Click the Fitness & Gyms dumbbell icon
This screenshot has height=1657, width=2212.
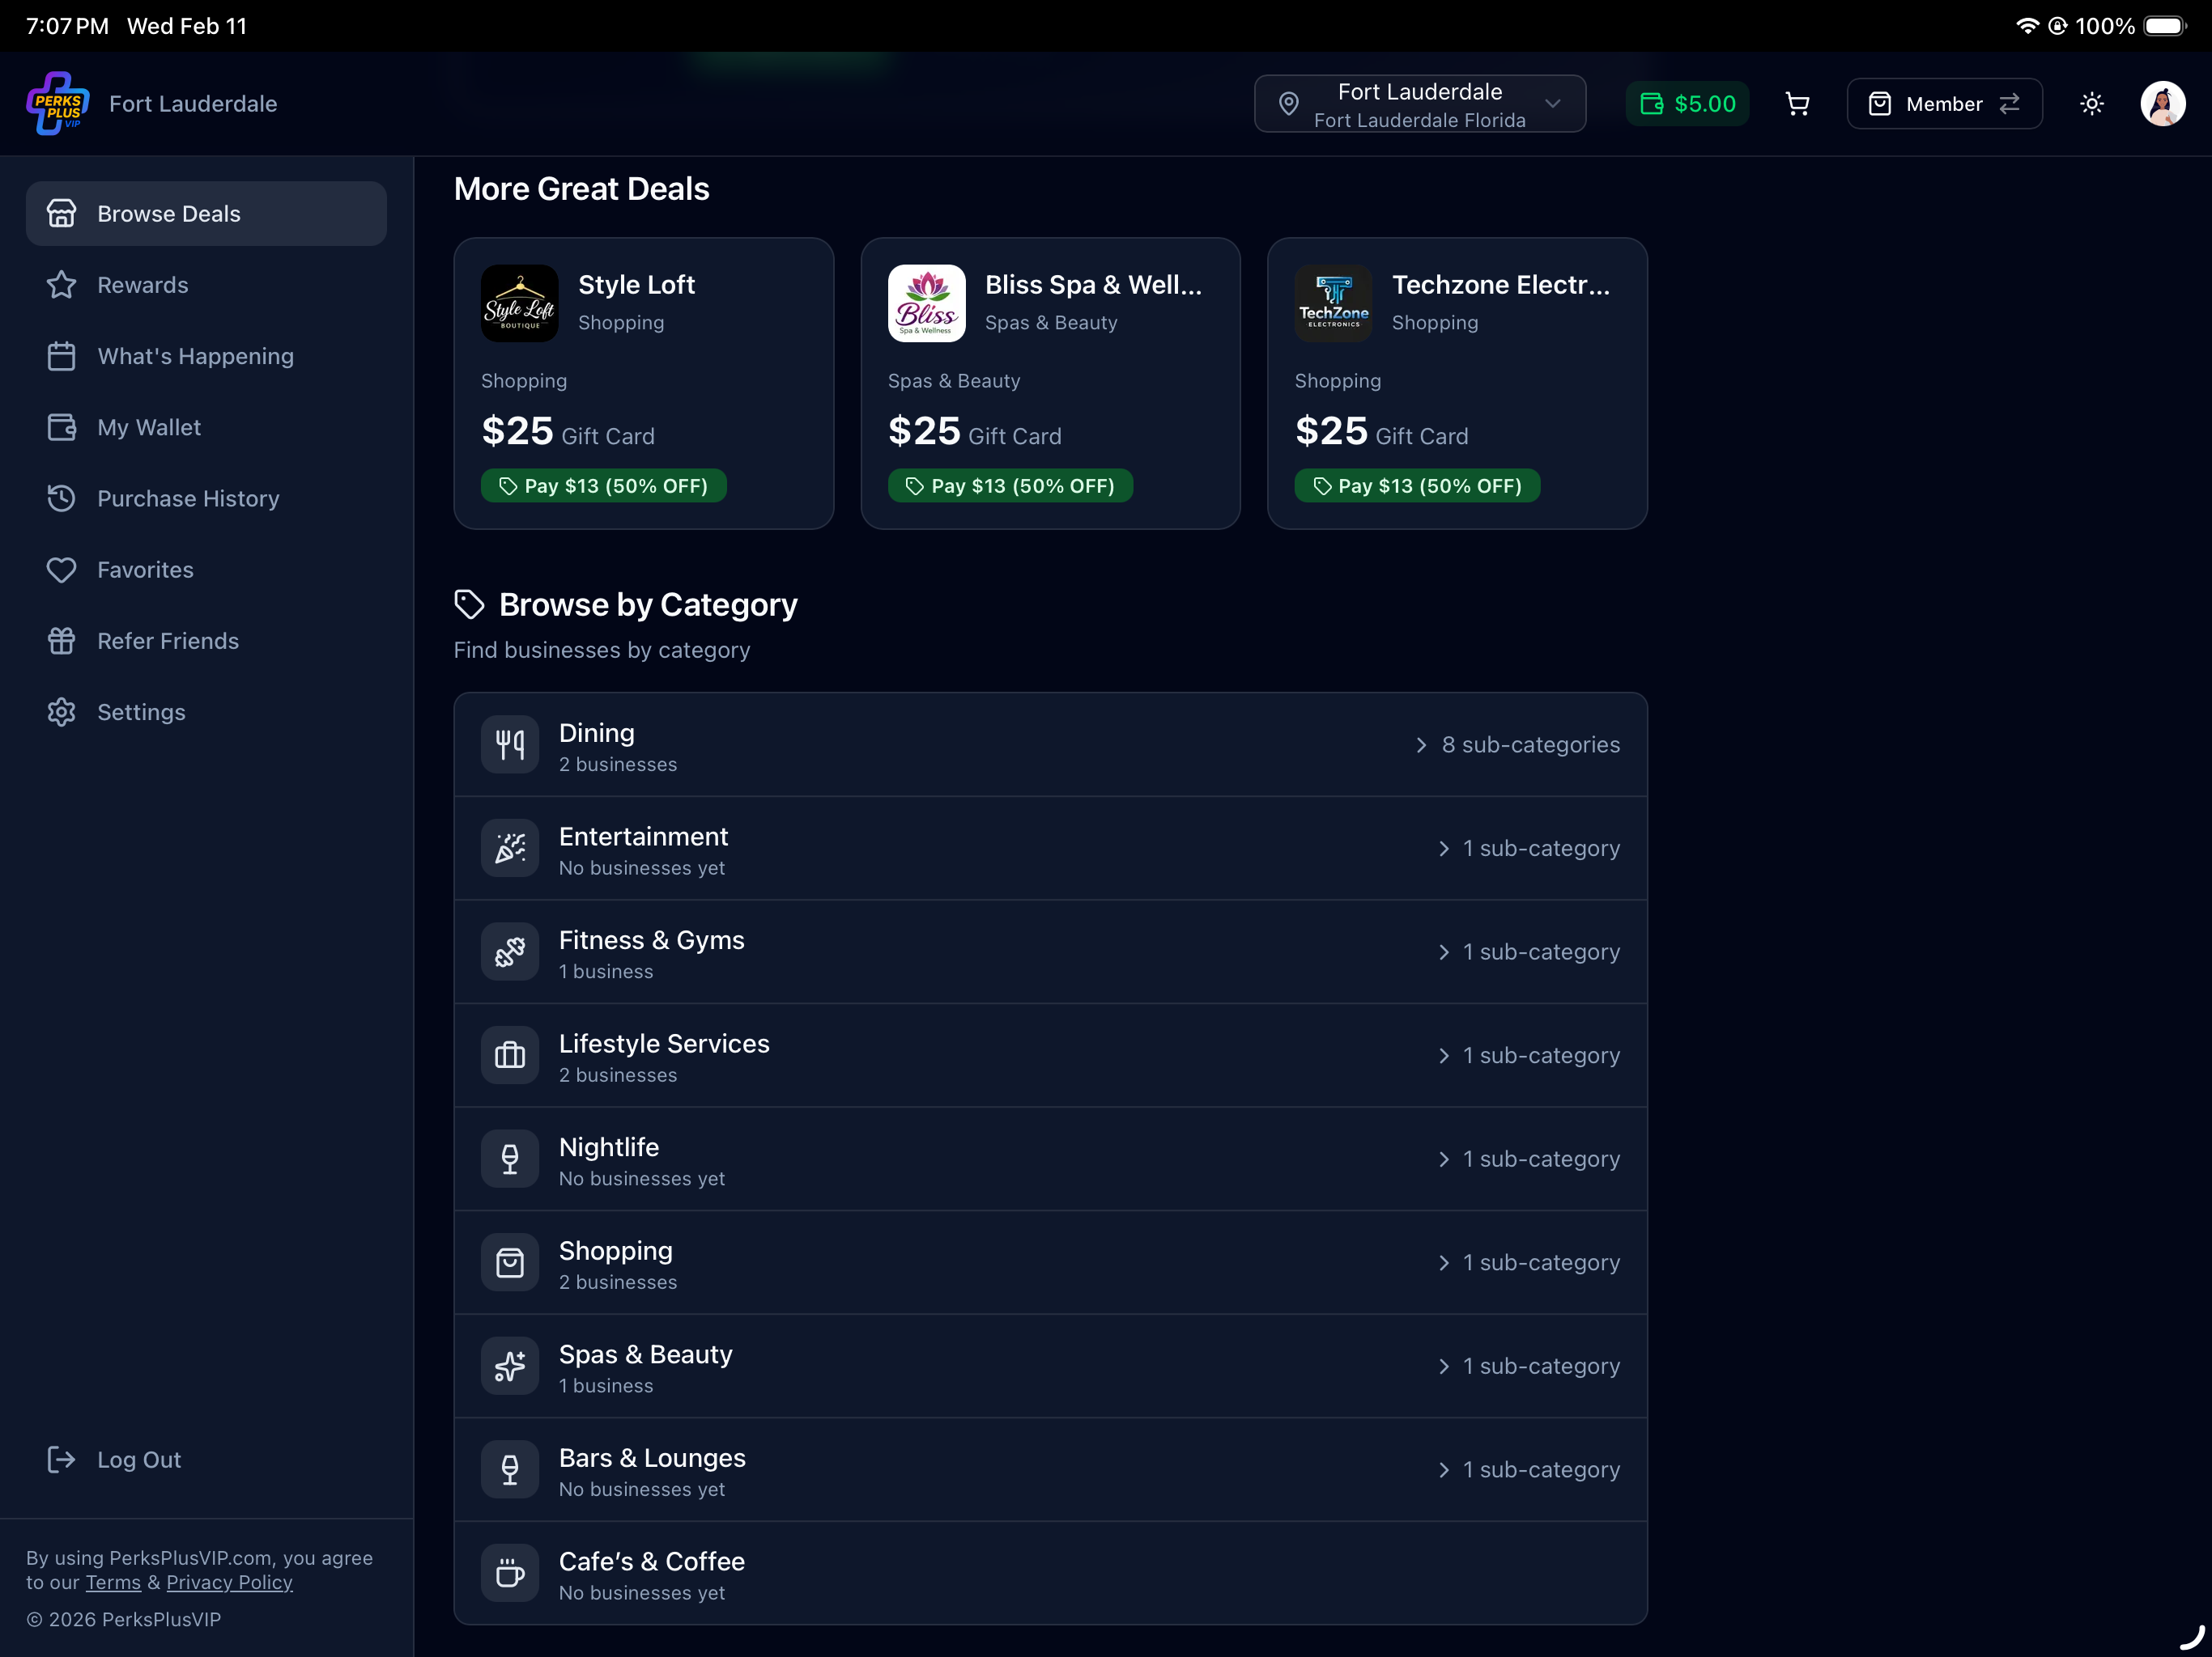[x=510, y=951]
